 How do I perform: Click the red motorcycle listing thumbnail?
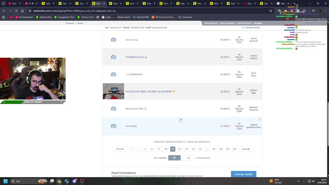[113, 91]
